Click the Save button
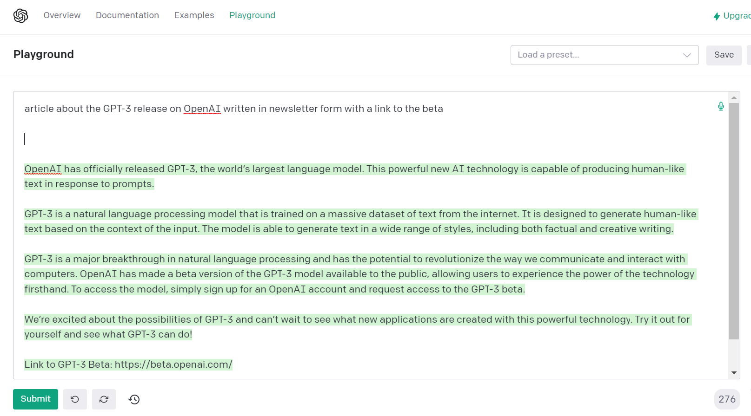The height and width of the screenshot is (416, 751). [724, 55]
